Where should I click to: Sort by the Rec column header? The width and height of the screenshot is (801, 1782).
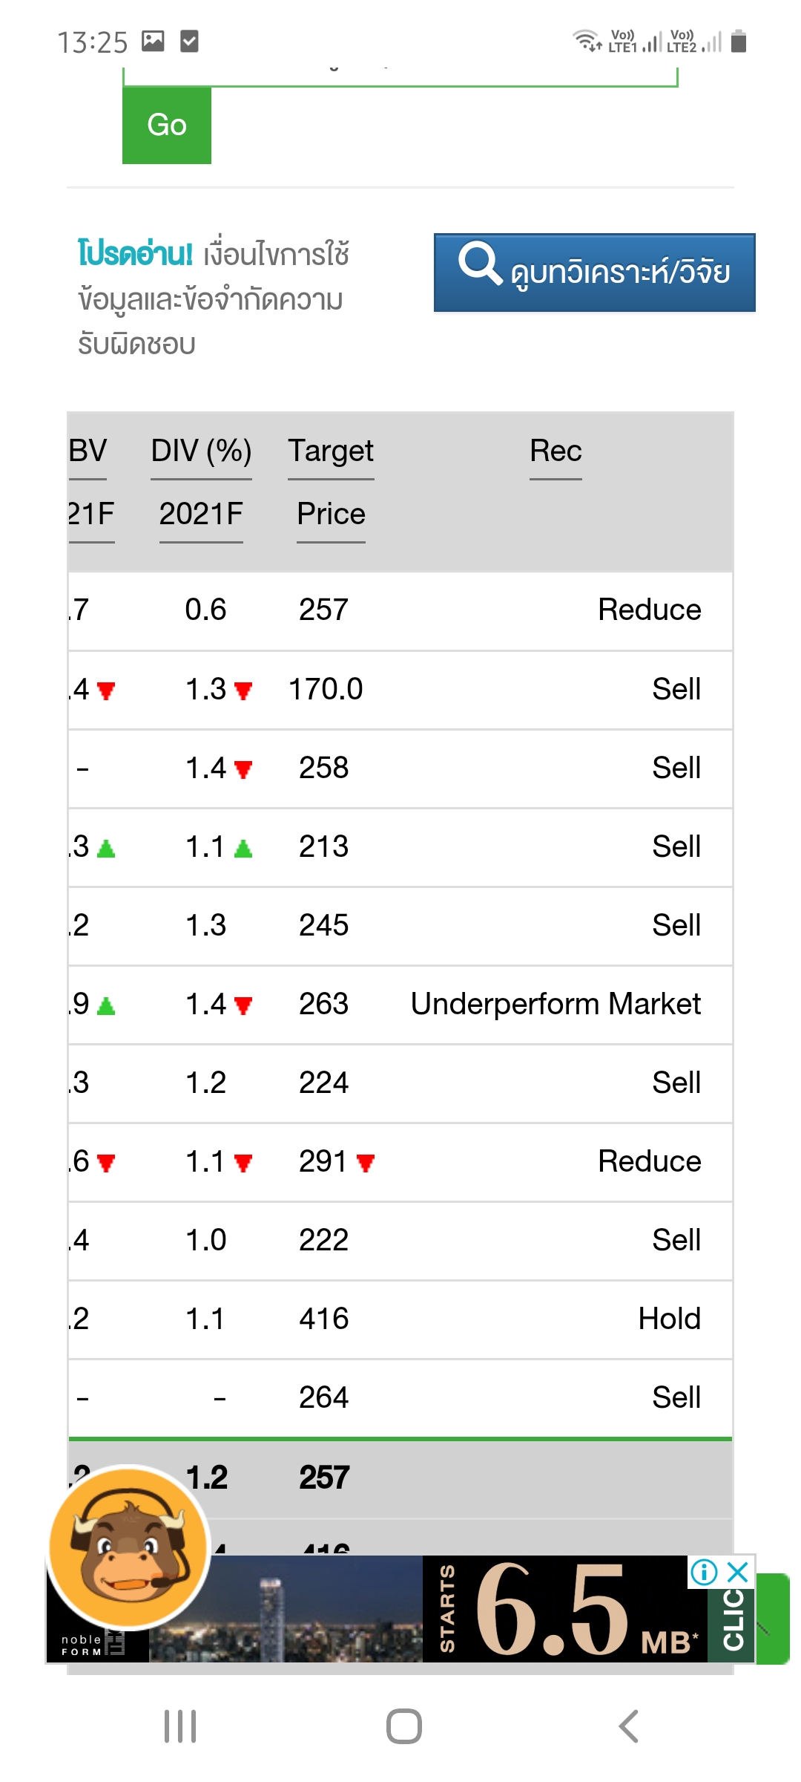(x=556, y=451)
